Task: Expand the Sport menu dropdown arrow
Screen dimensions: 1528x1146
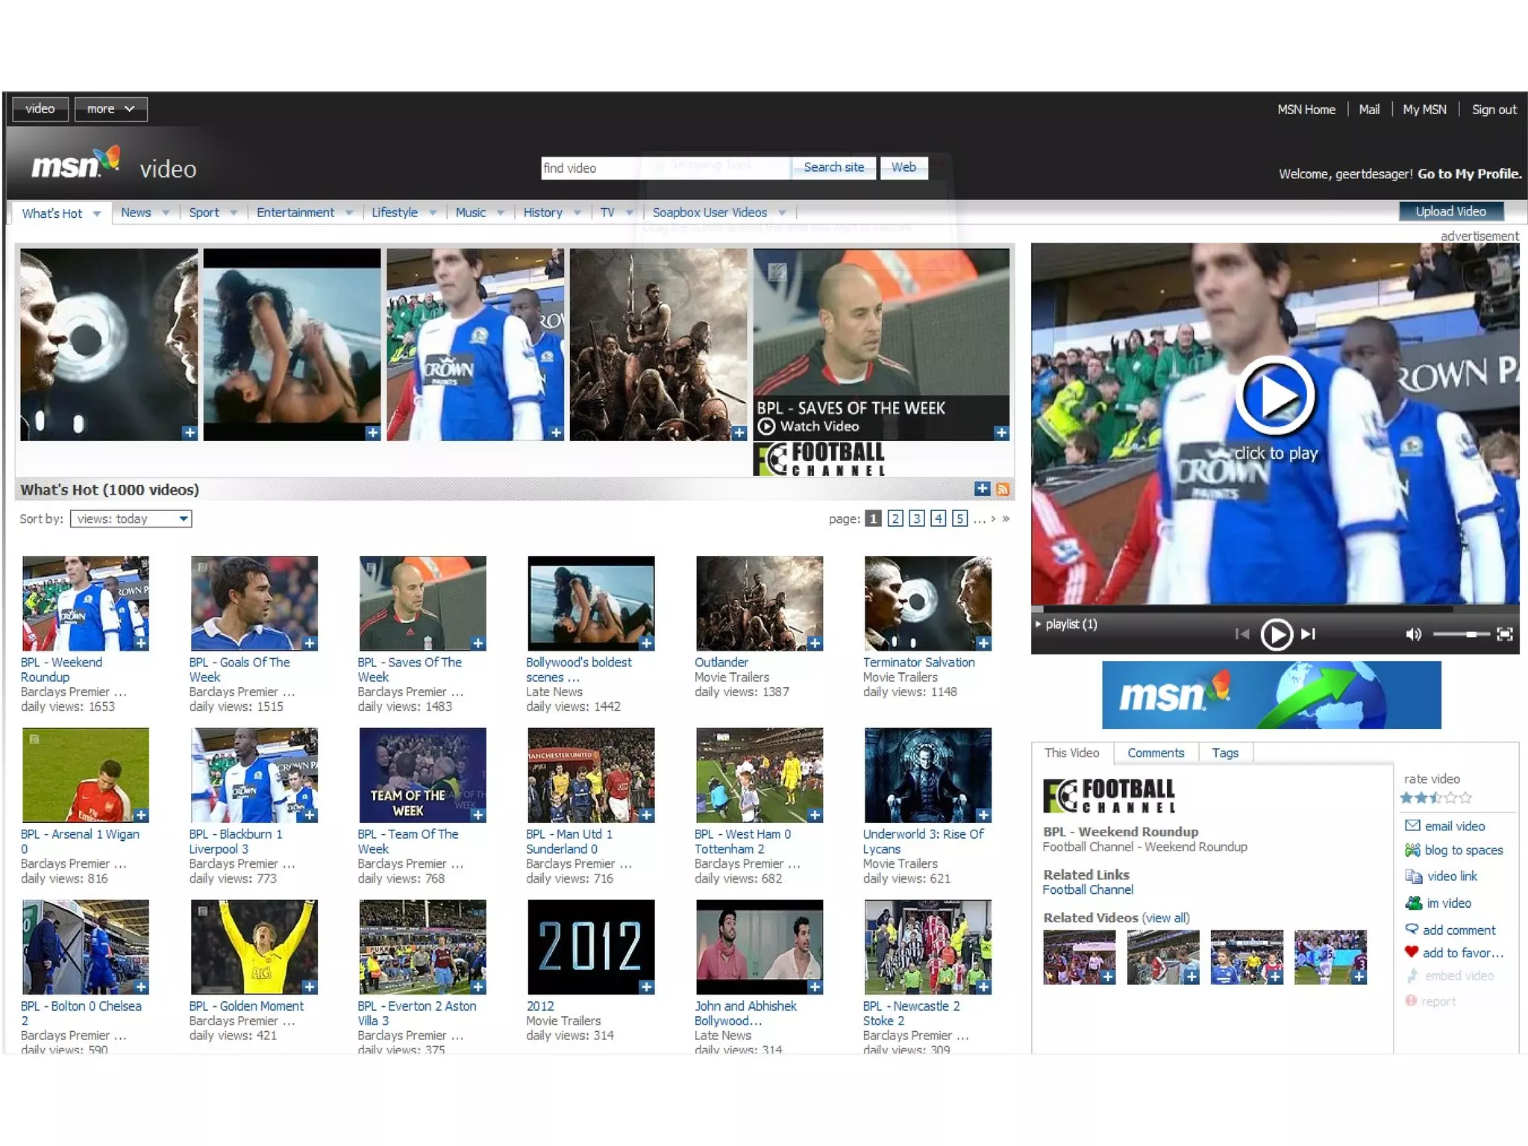Action: point(234,213)
